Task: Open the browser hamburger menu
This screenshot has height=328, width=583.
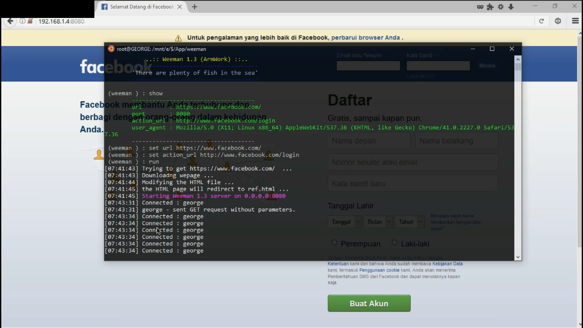Action: tap(575, 21)
